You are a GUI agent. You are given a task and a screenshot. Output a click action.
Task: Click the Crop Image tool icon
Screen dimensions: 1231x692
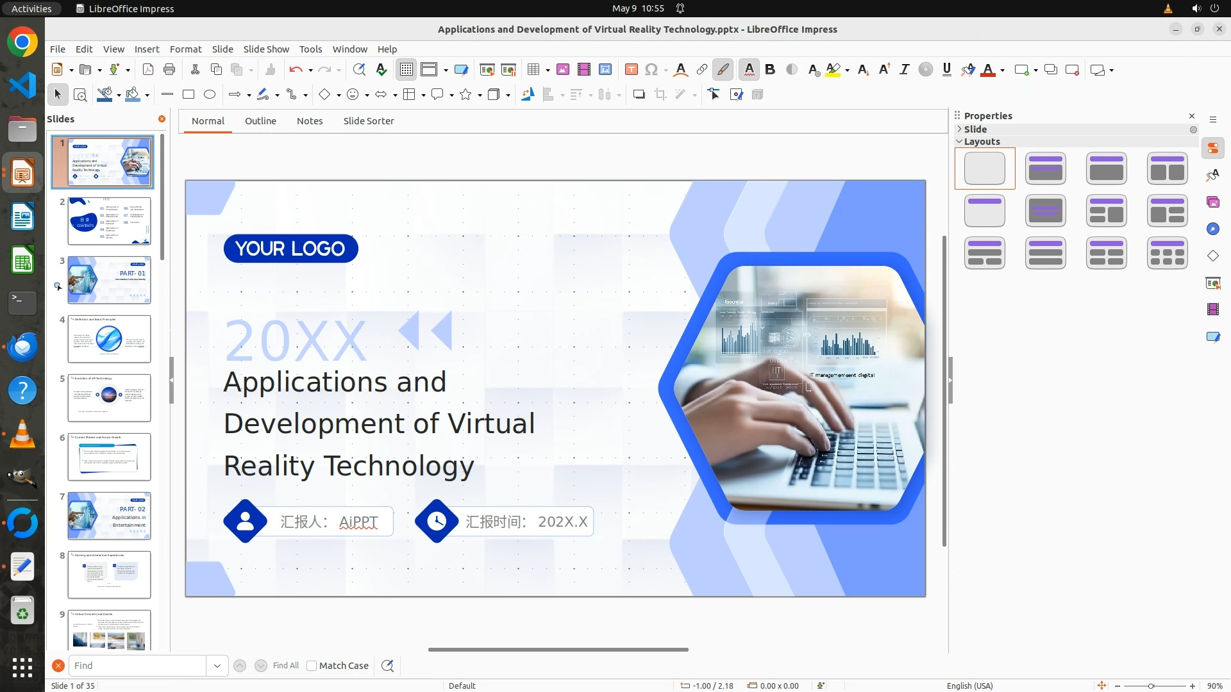point(660,95)
